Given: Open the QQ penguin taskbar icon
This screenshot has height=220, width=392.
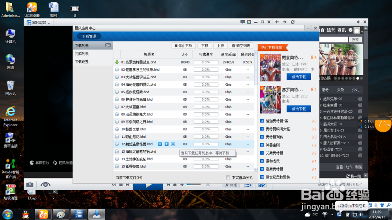Looking at the screenshot, I should (x=25, y=215).
